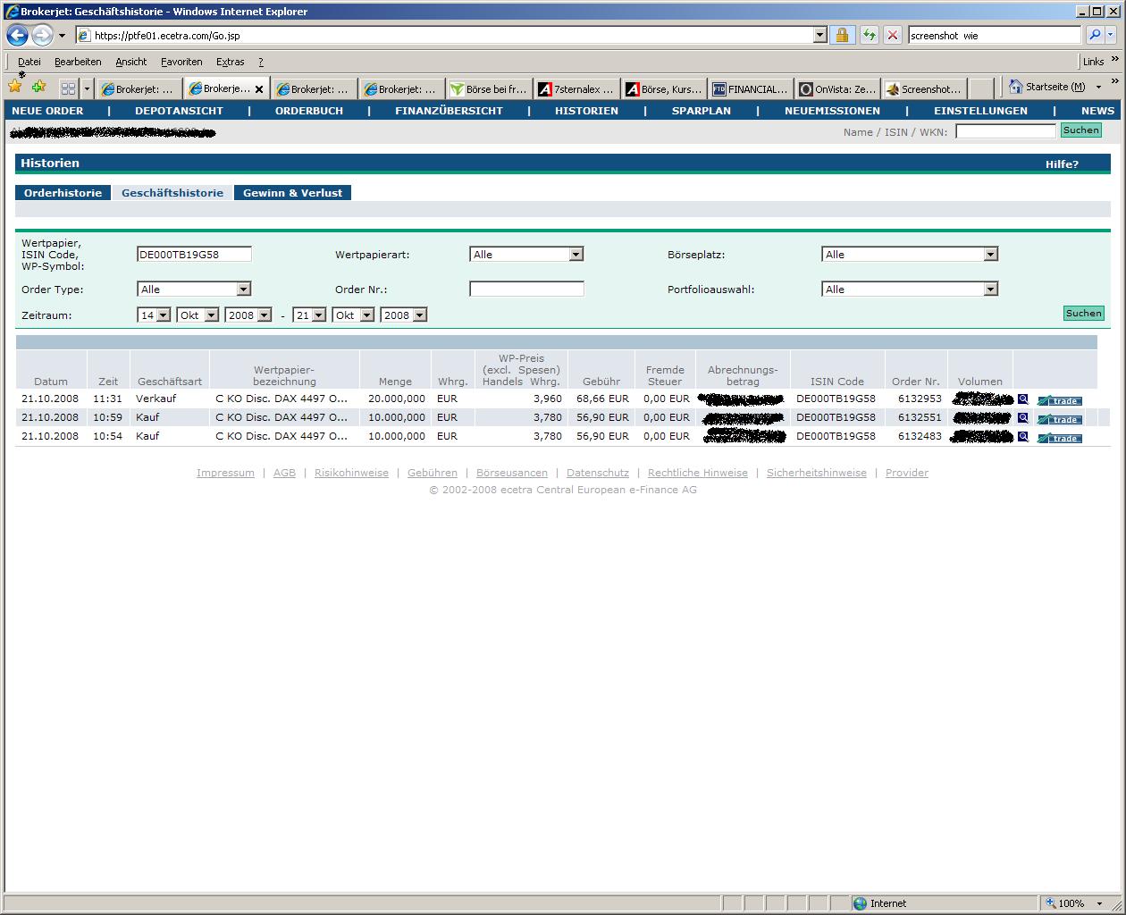Open the Ansicht menu

[x=131, y=62]
